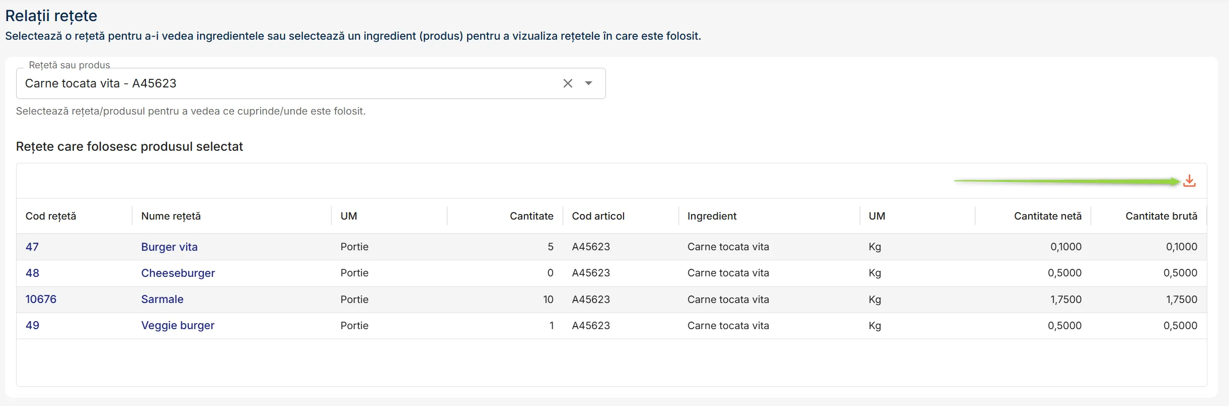Screen dimensions: 1229x406
Task: Sort by Ingredient column header
Action: tap(712, 216)
